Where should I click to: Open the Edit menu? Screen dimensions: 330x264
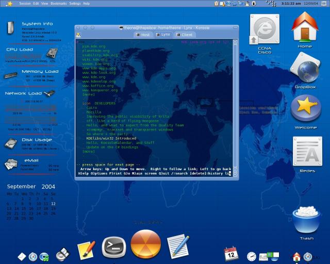click(36, 4)
